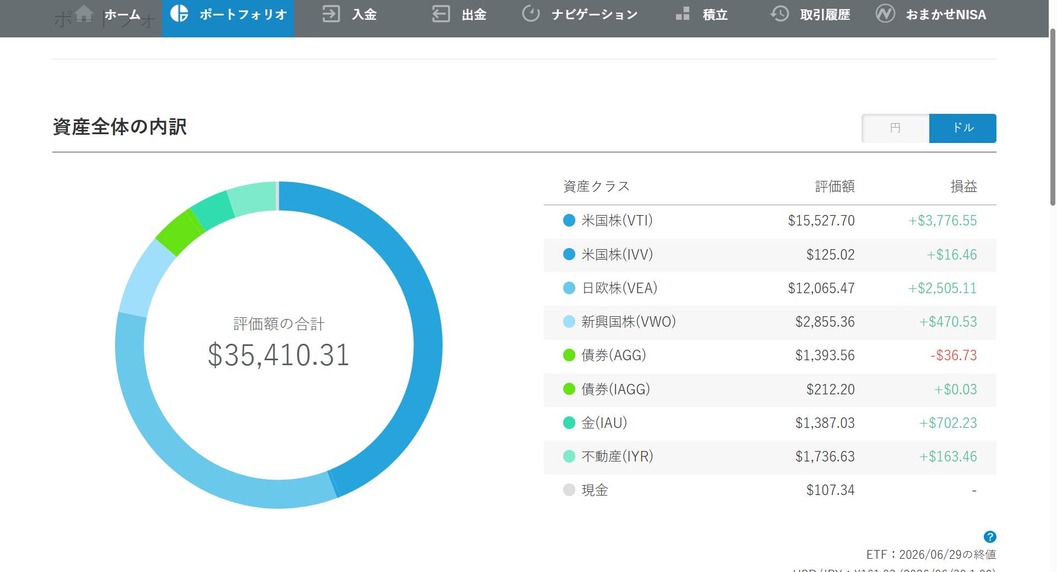Click the total $35,410.31 amount
1057x572 pixels.
[x=279, y=355]
